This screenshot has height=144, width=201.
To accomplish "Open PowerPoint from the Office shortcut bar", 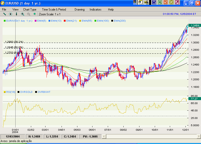I will 166,3.
